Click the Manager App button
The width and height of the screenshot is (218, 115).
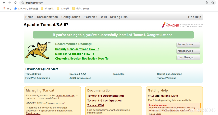[188, 51]
